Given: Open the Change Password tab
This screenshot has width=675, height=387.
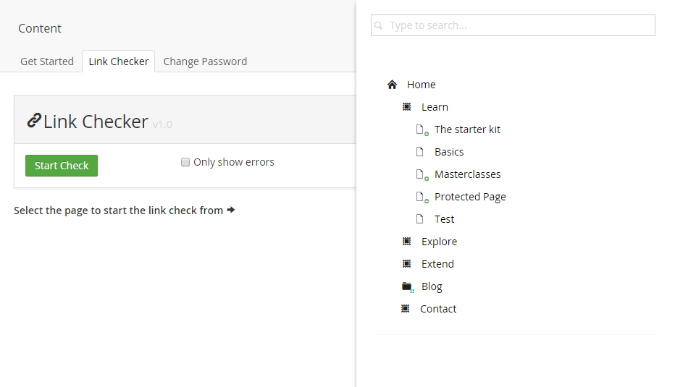Looking at the screenshot, I should pyautogui.click(x=205, y=61).
